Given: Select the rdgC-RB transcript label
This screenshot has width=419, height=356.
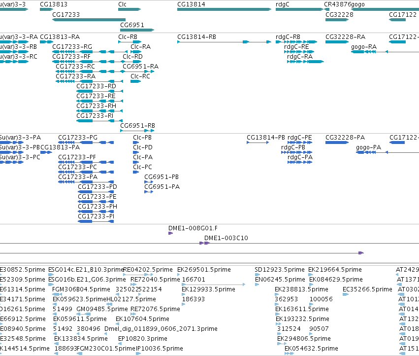Looking at the screenshot, I should coord(288,36).
